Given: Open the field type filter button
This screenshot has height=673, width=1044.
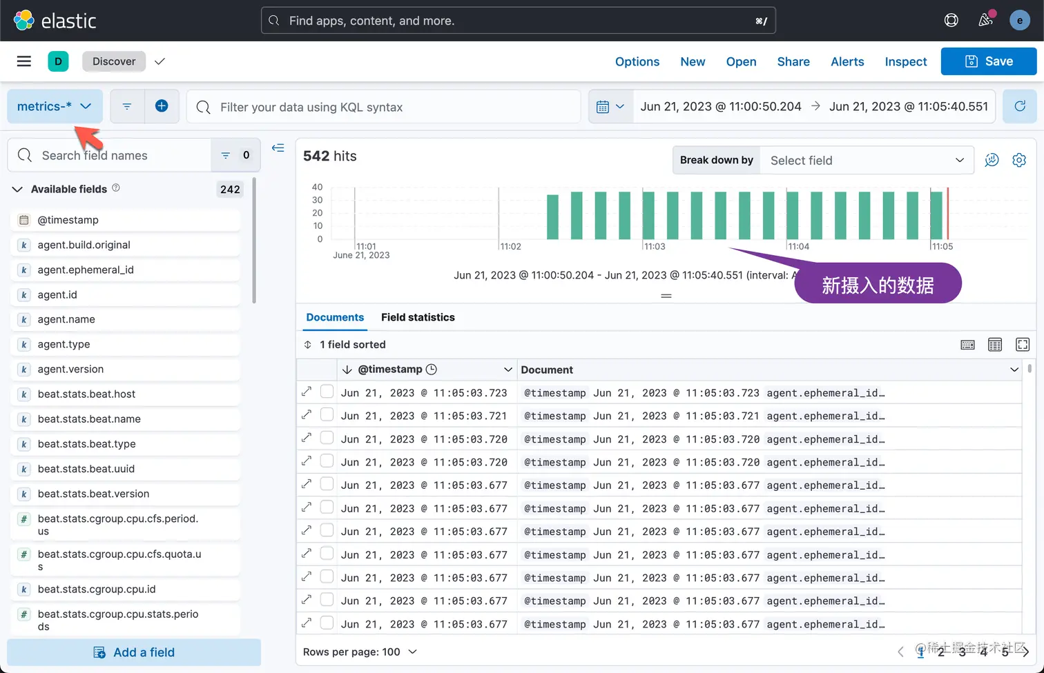Looking at the screenshot, I should (x=235, y=155).
